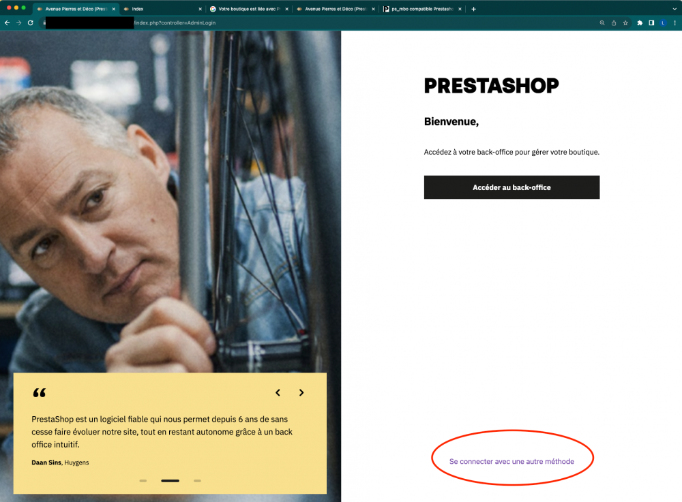Select the third testimonial slide indicator
The height and width of the screenshot is (502, 682).
[x=198, y=481]
